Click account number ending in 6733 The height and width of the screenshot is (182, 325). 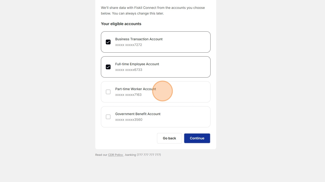click(129, 70)
